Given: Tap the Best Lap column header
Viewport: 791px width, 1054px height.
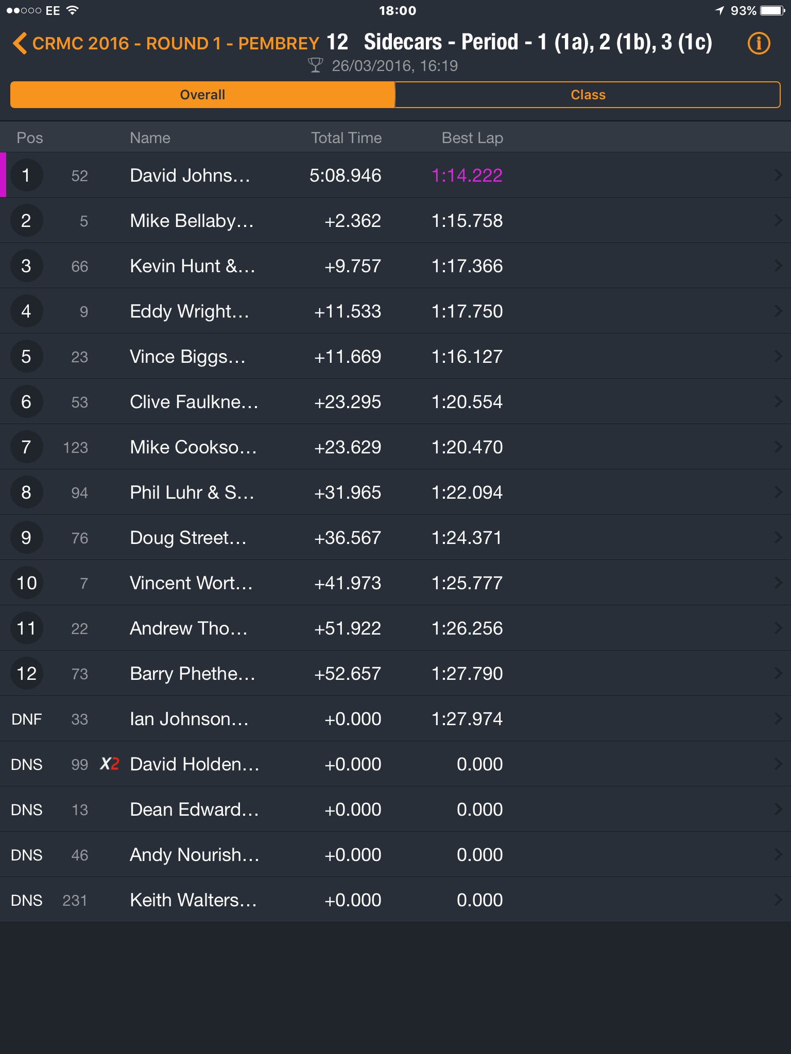Looking at the screenshot, I should (472, 138).
